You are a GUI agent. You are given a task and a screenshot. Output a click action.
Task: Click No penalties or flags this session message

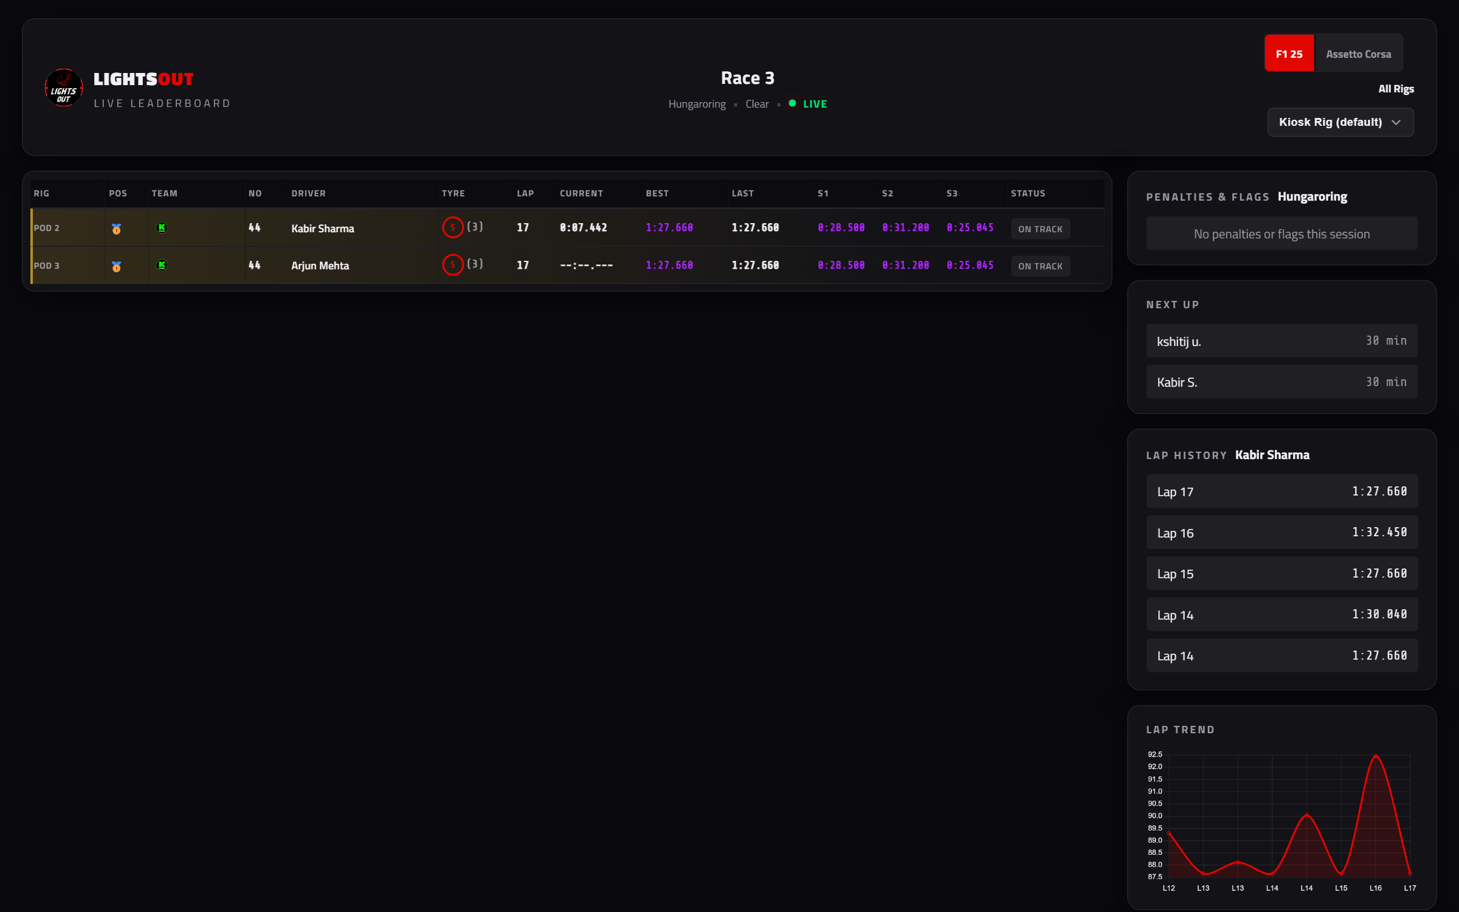(1281, 233)
